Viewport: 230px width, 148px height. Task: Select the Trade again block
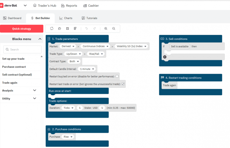169,85
